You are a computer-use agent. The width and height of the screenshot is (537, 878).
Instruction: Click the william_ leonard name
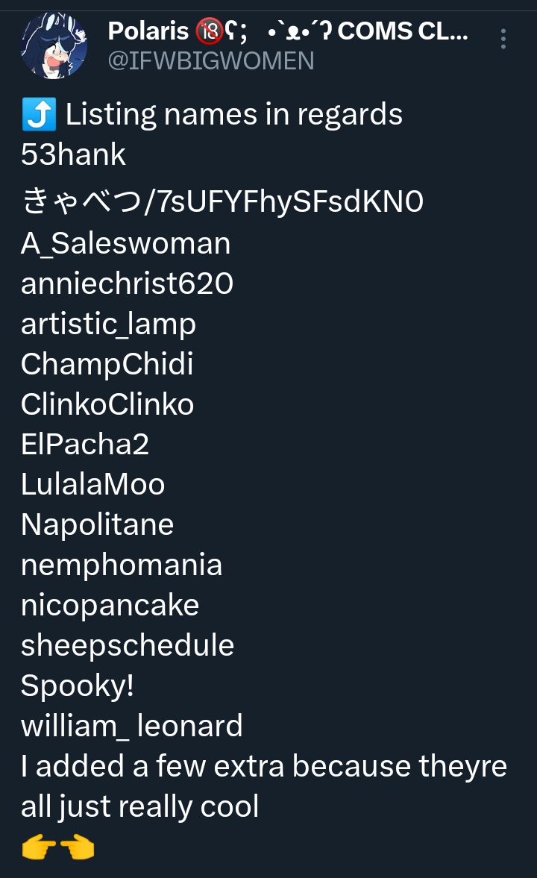point(132,726)
